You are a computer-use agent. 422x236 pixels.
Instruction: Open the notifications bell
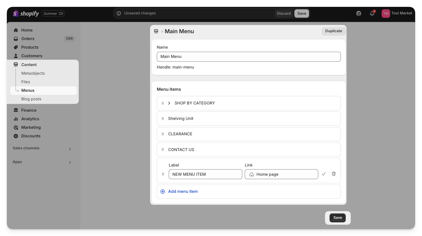[x=372, y=13]
